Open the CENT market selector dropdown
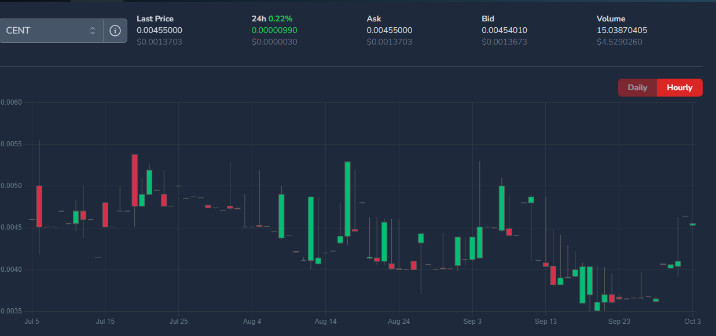The height and width of the screenshot is (336, 716). [x=52, y=31]
